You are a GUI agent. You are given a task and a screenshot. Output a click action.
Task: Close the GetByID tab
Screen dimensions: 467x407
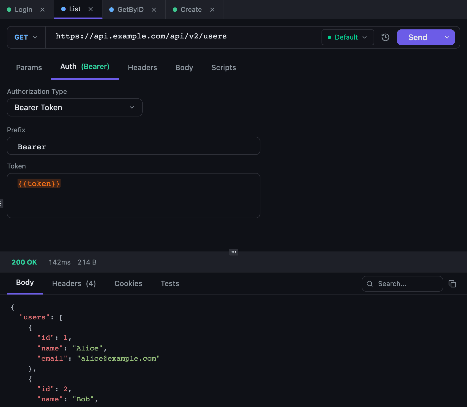[x=154, y=10]
